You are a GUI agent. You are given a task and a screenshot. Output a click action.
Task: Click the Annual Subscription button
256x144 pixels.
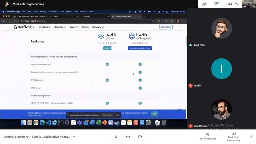coord(140,48)
